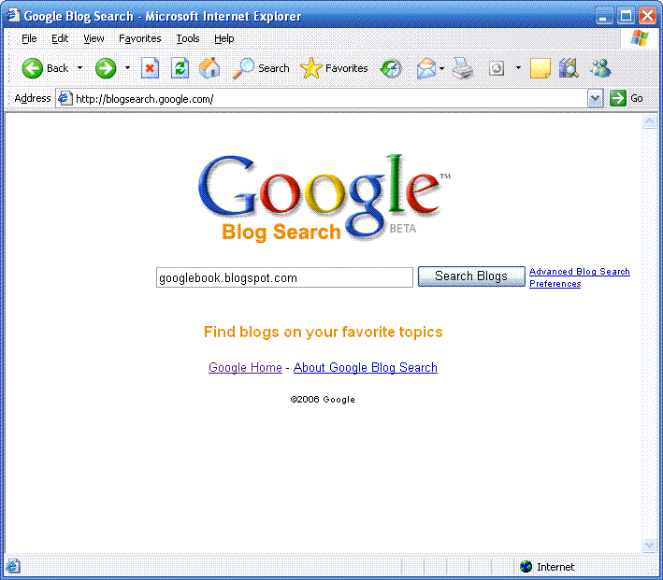Follow the Google Home link
663x580 pixels.
click(x=245, y=367)
